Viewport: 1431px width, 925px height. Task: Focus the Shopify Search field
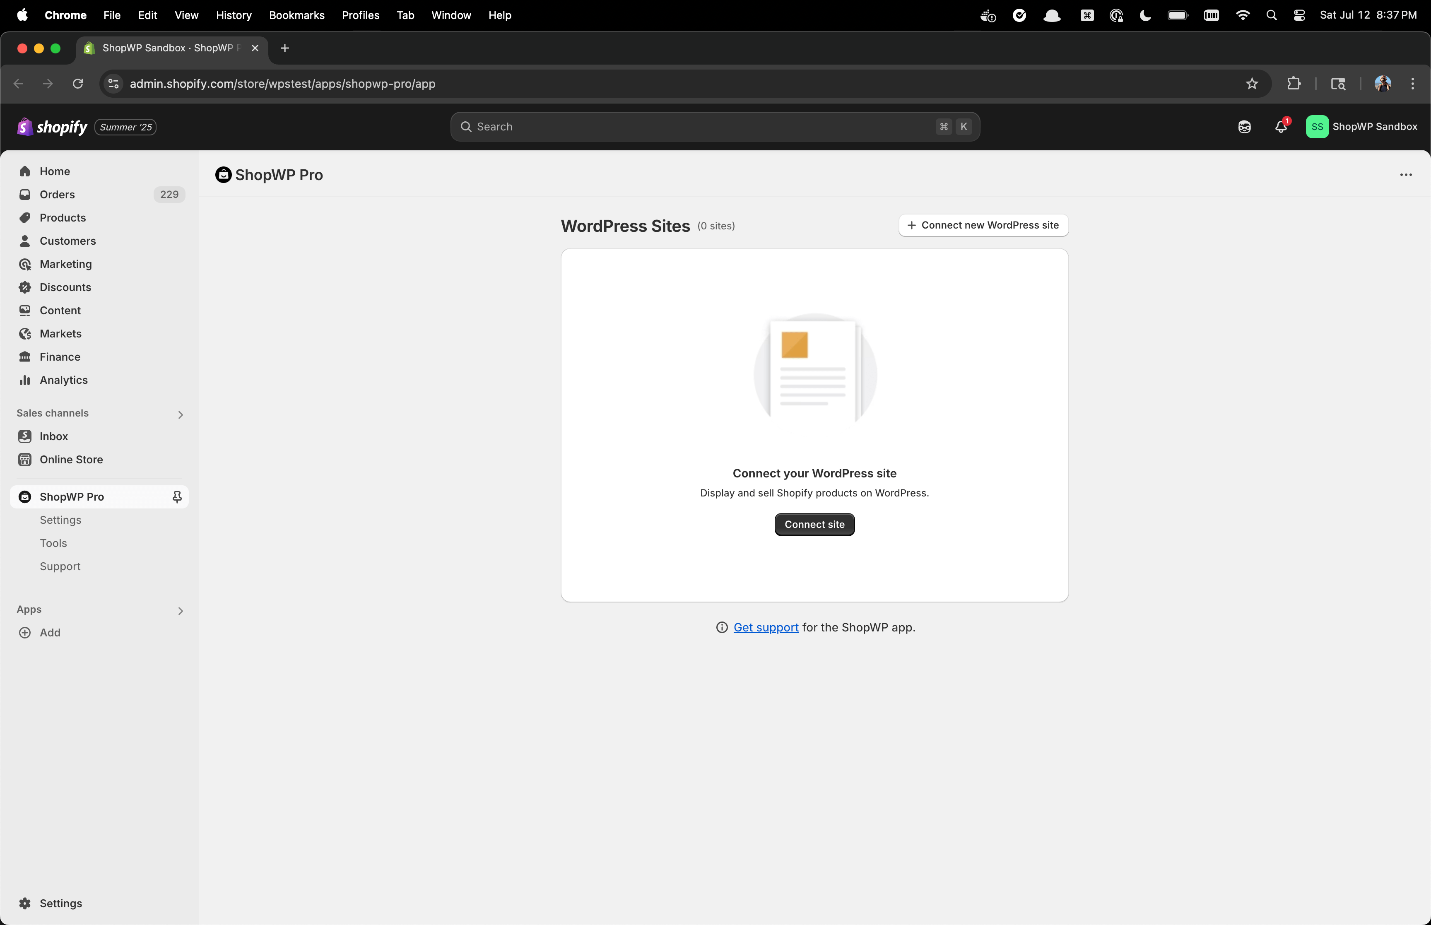point(715,127)
